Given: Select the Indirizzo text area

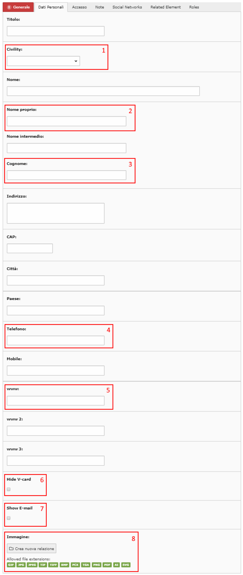Looking at the screenshot, I should coord(56,213).
